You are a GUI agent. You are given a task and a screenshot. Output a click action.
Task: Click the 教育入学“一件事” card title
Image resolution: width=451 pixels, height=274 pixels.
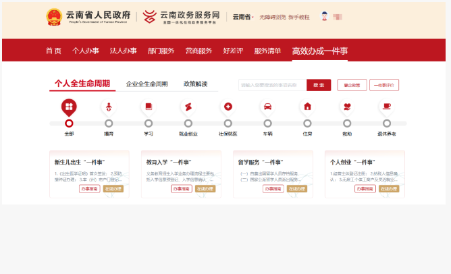tap(169, 163)
